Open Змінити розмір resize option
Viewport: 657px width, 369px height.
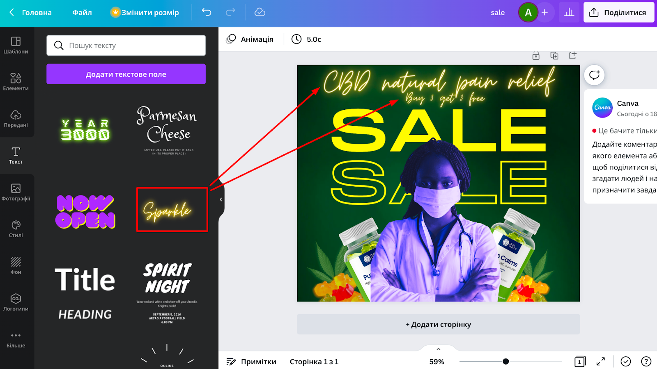145,12
